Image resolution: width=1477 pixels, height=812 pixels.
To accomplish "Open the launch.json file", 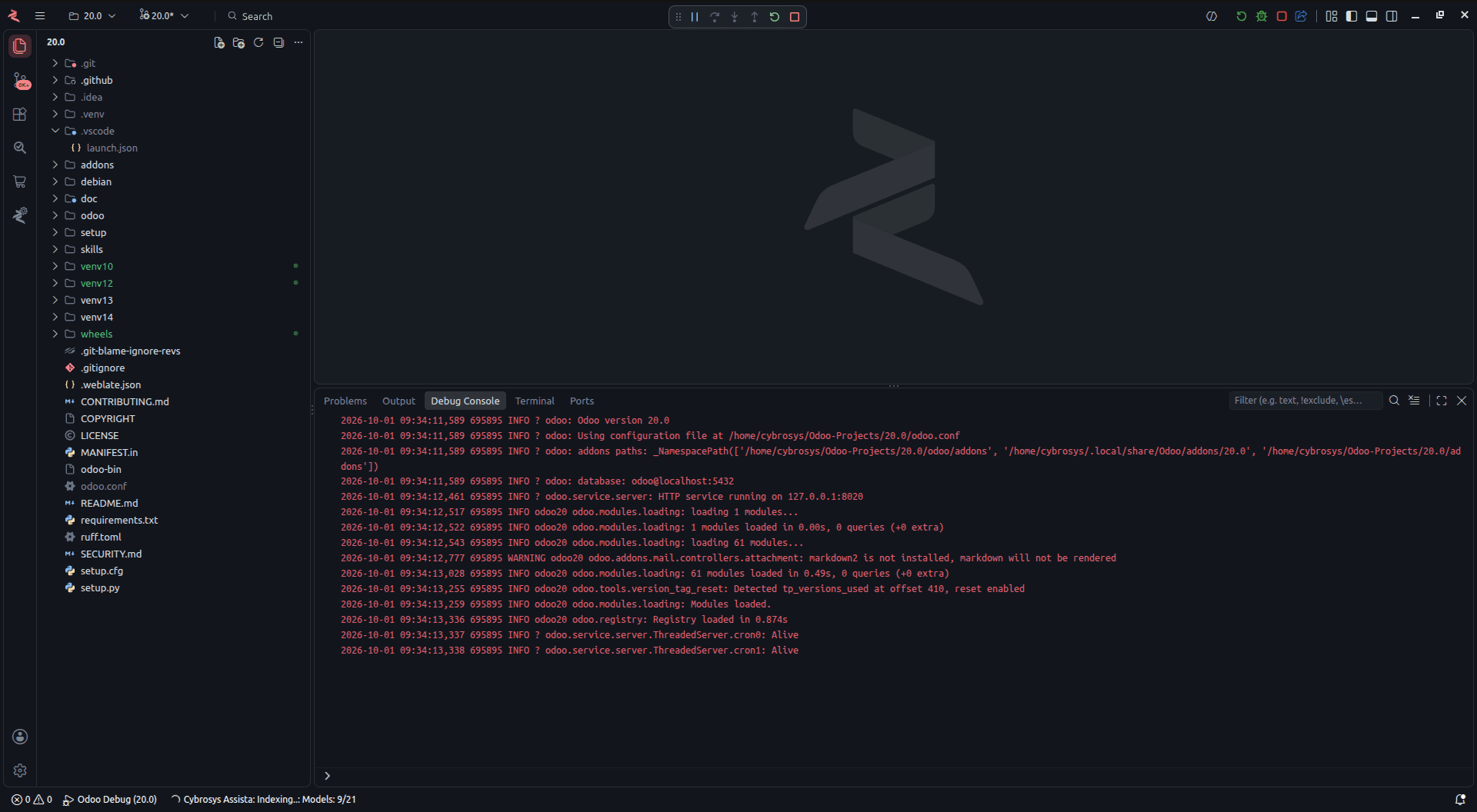I will tap(112, 148).
